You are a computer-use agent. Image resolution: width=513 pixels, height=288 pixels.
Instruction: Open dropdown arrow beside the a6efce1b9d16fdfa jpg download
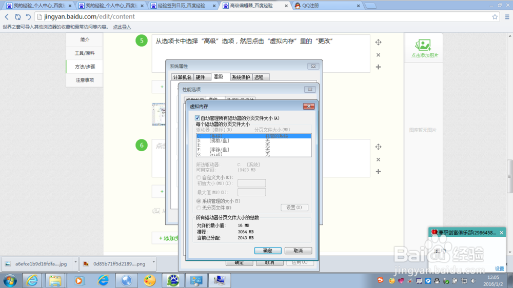(75, 262)
